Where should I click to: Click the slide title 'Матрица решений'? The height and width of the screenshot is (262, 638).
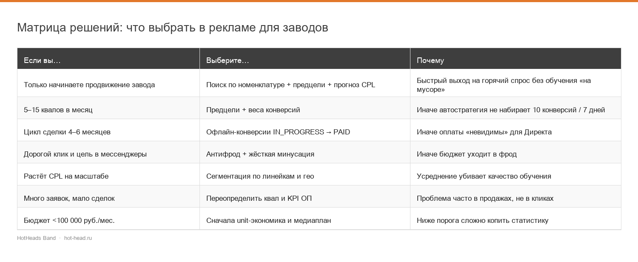(70, 28)
